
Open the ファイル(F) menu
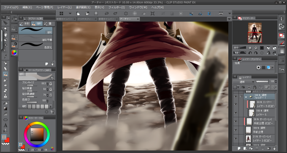11,7
